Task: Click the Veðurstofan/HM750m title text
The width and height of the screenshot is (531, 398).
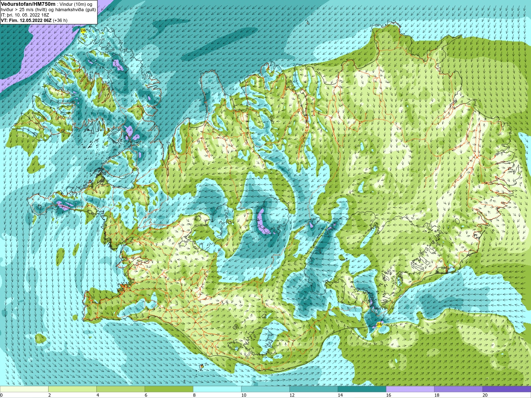Action: coord(28,4)
